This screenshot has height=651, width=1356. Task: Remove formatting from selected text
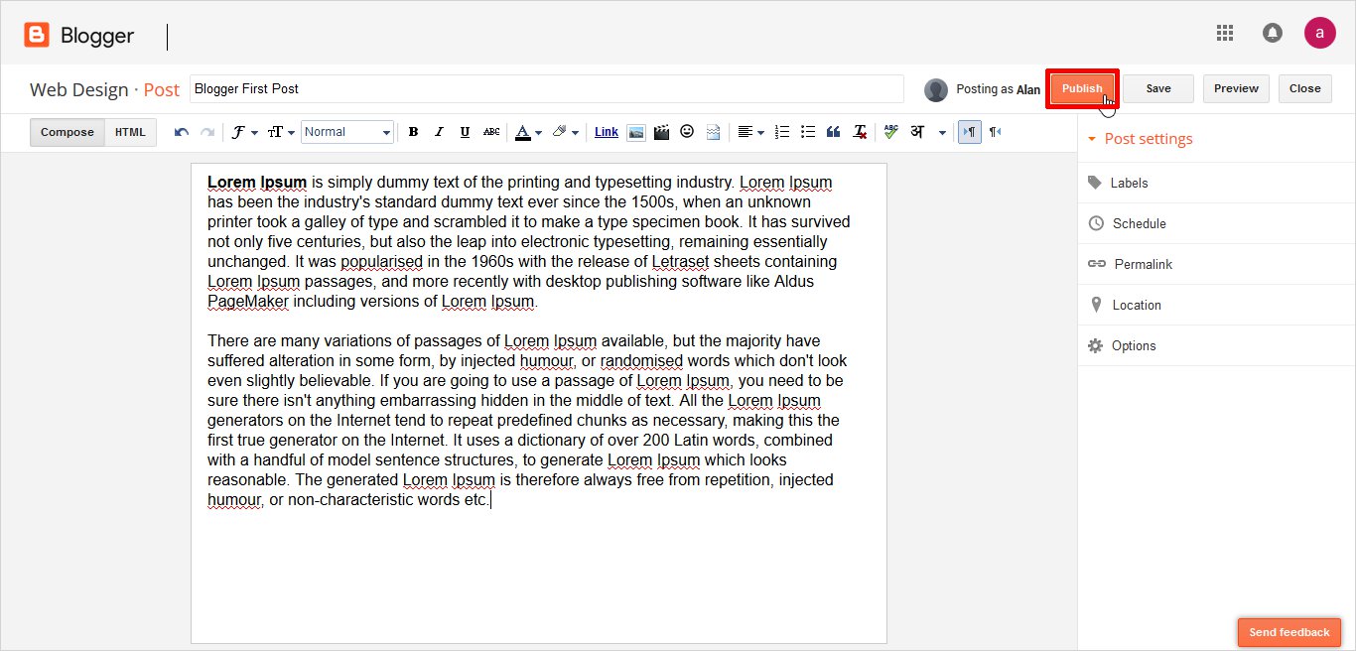tap(860, 132)
